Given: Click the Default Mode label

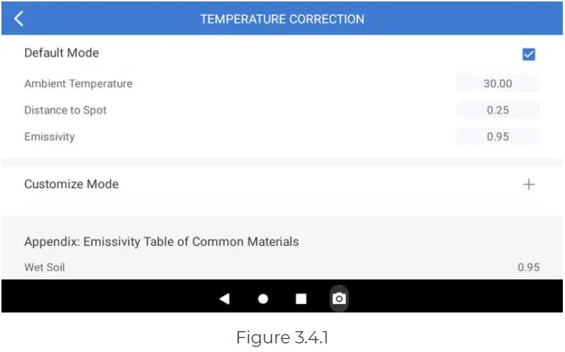Looking at the screenshot, I should point(62,53).
